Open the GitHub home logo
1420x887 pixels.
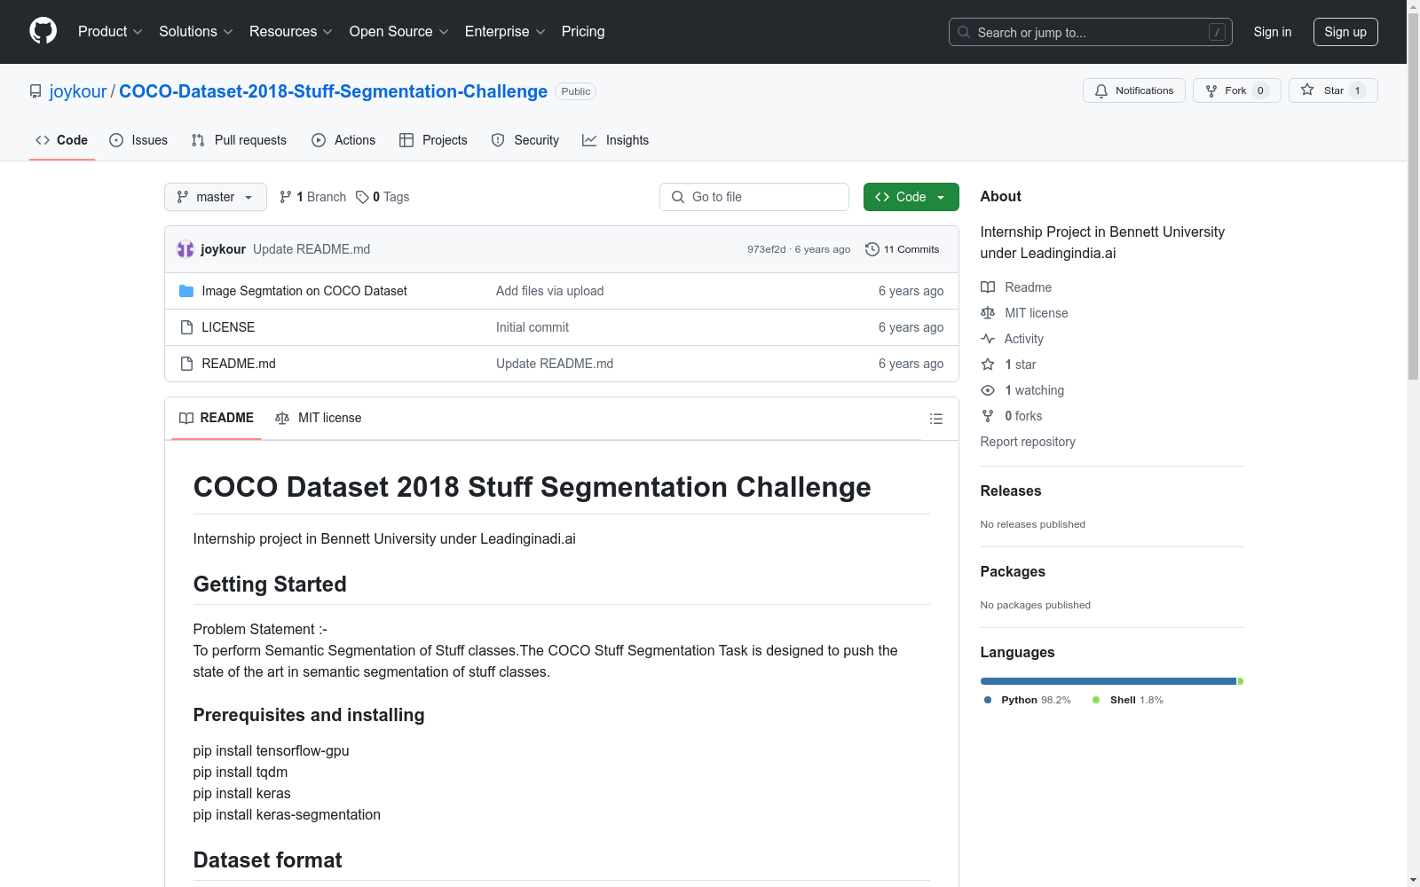tap(43, 31)
